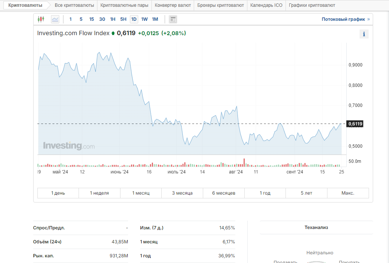The width and height of the screenshot is (389, 263).
Task: Switch interval to 1W
Action: pos(144,19)
